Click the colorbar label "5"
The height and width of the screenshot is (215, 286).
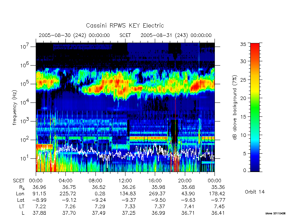pos(245,153)
